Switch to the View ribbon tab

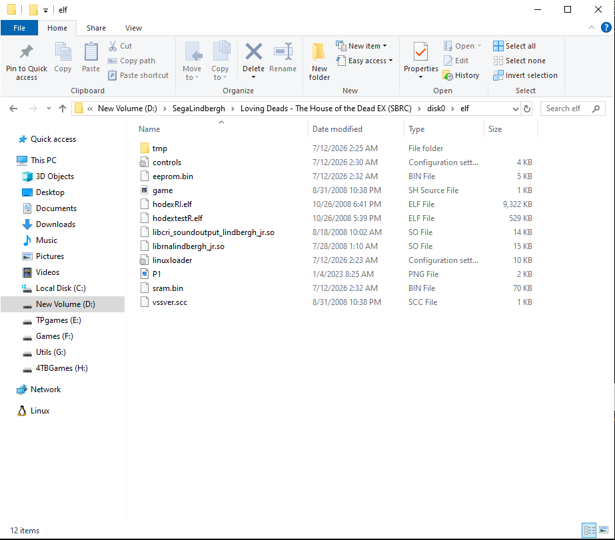coord(133,28)
